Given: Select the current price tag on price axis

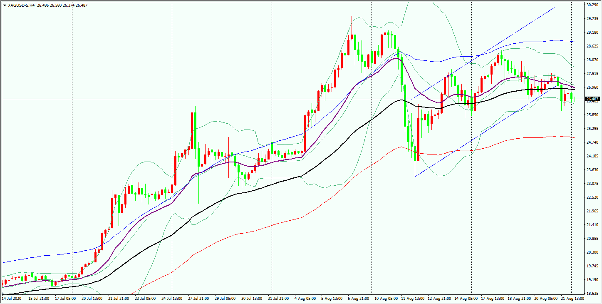Looking at the screenshot, I should [592, 99].
